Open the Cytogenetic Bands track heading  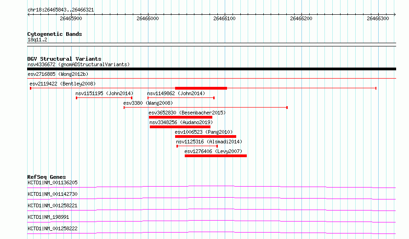55,34
